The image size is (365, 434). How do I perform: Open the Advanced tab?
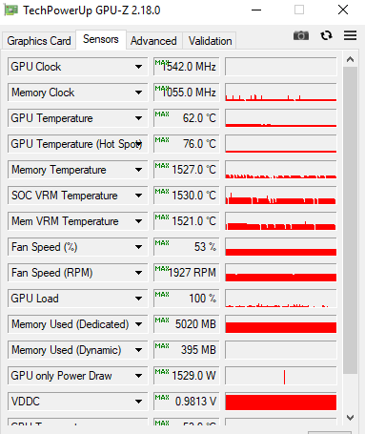click(153, 41)
